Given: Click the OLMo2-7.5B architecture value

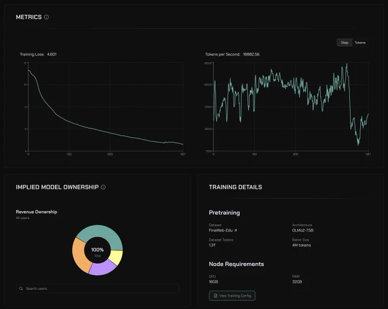Looking at the screenshot, I should pos(302,230).
